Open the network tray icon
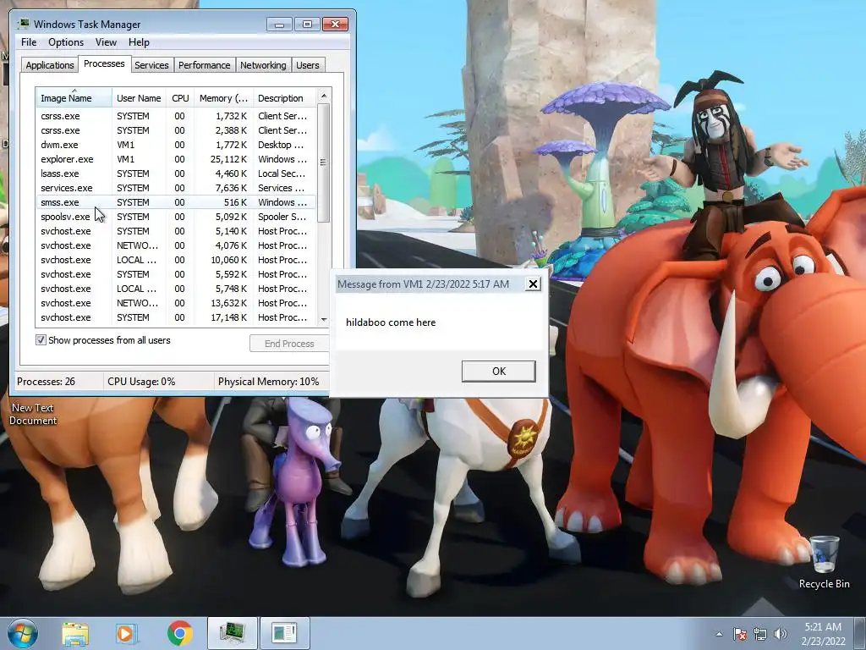This screenshot has width=866, height=650. (x=760, y=634)
